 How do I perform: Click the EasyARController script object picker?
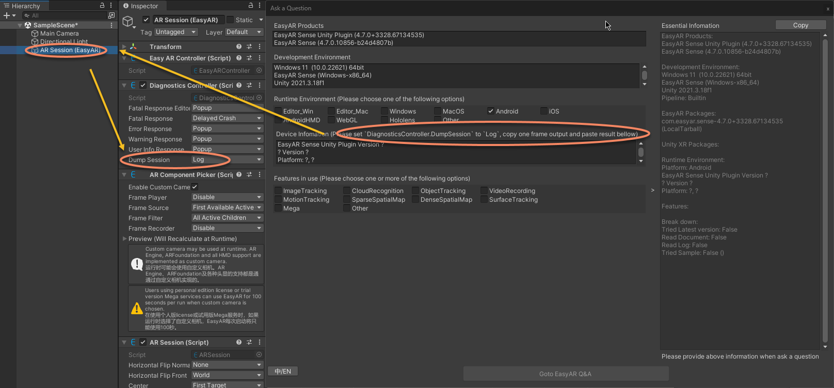tap(259, 70)
